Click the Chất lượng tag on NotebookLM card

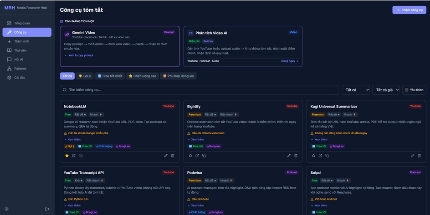pos(104,146)
